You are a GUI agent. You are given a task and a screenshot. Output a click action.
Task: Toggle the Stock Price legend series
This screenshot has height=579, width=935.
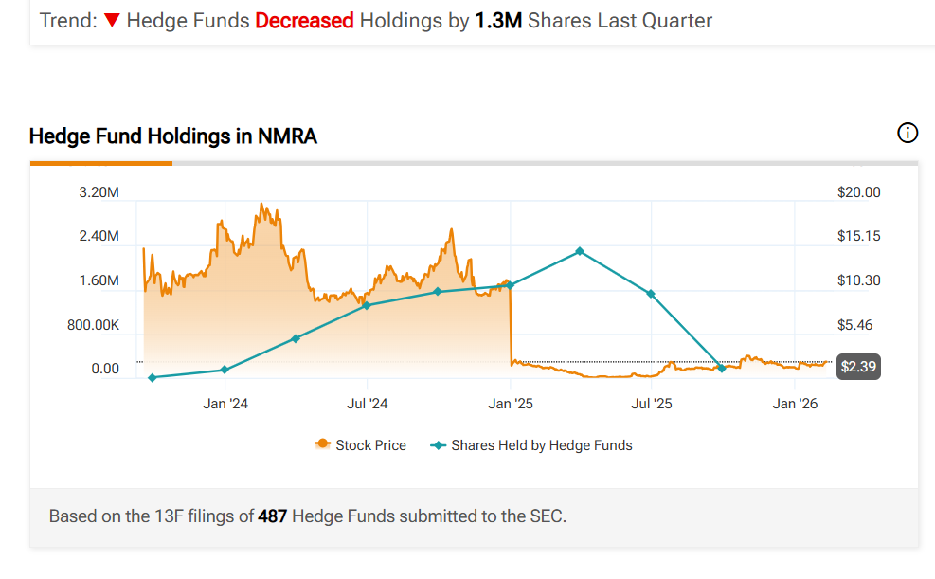(x=361, y=445)
